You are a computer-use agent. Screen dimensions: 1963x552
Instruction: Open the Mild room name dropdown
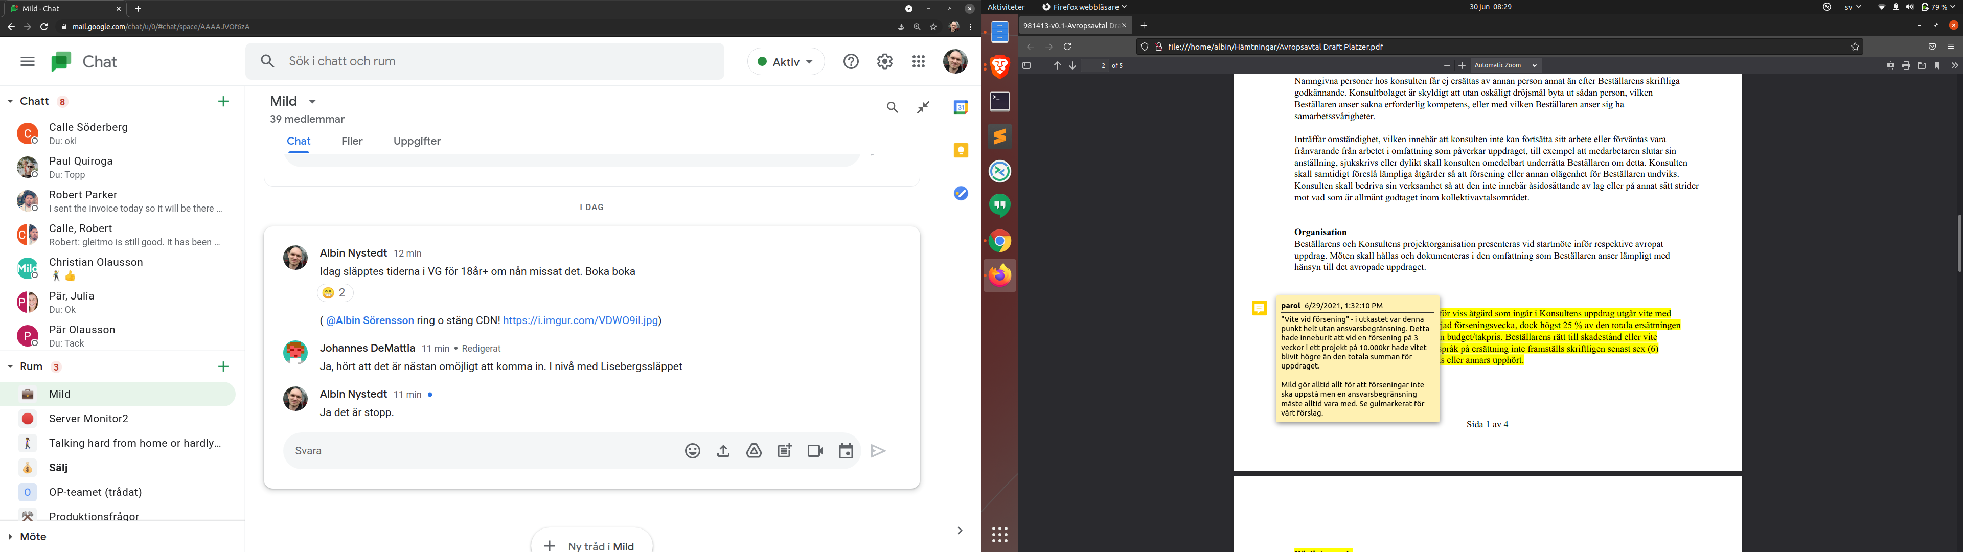point(312,101)
